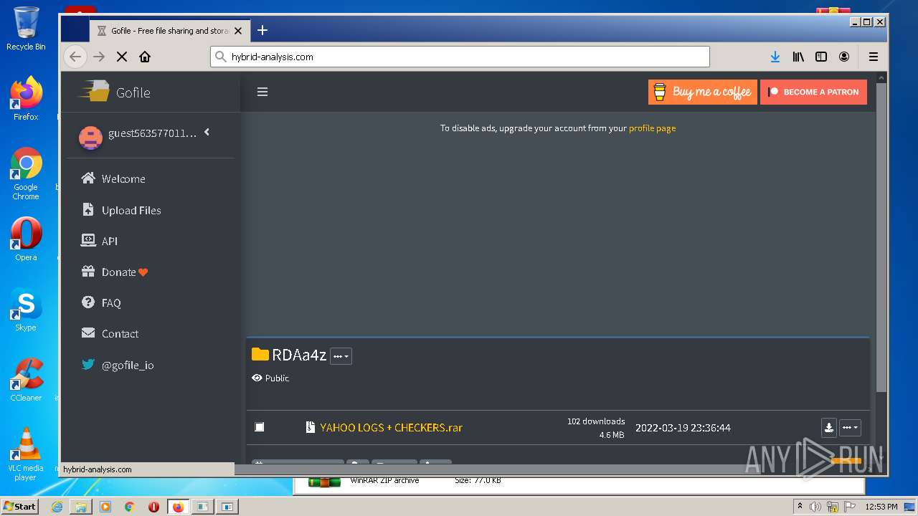918x516 pixels.
Task: Click the network status tray icon
Action: click(833, 507)
